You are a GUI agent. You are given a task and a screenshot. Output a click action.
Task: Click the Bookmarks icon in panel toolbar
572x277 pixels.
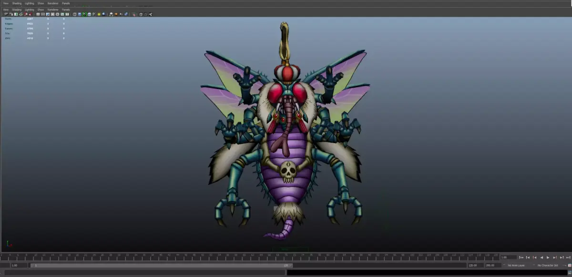coord(16,14)
